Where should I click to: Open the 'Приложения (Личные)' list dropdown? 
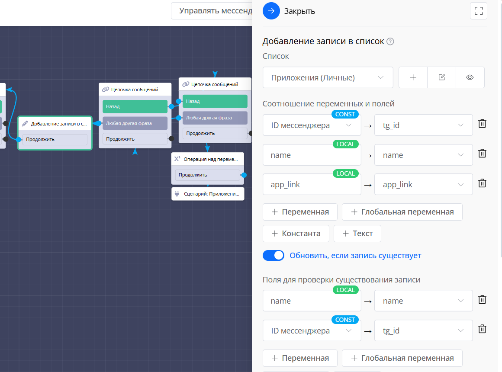pos(328,78)
